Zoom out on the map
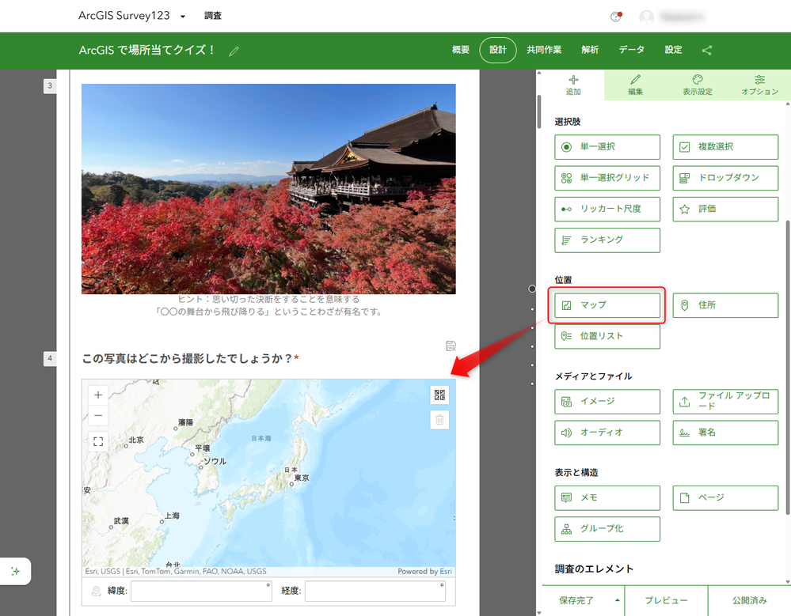This screenshot has width=791, height=616. (x=98, y=415)
